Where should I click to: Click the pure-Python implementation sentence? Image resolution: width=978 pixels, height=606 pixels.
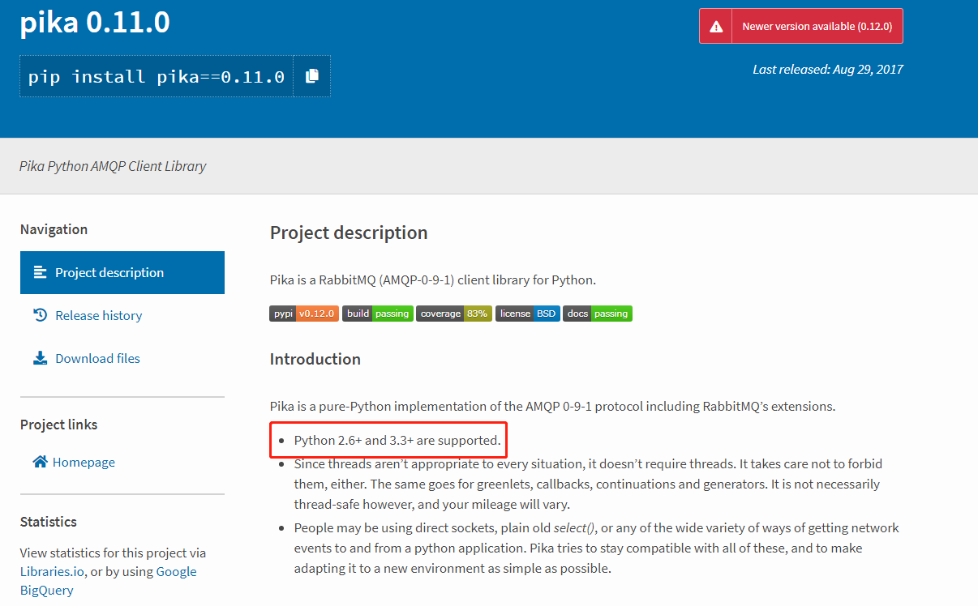552,406
